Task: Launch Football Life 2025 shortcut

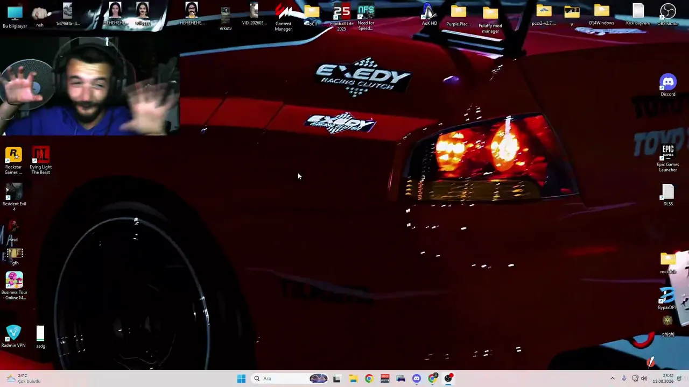Action: click(x=342, y=18)
